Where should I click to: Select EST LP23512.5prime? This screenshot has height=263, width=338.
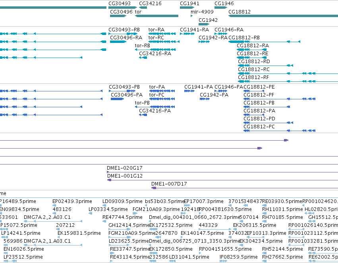click(23, 257)
